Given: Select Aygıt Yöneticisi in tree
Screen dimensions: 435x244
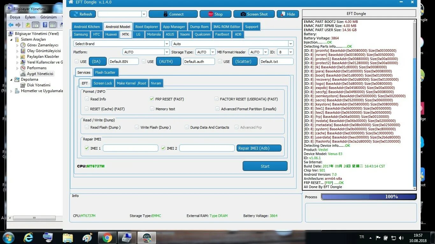Looking at the screenshot, I should [x=40, y=74].
